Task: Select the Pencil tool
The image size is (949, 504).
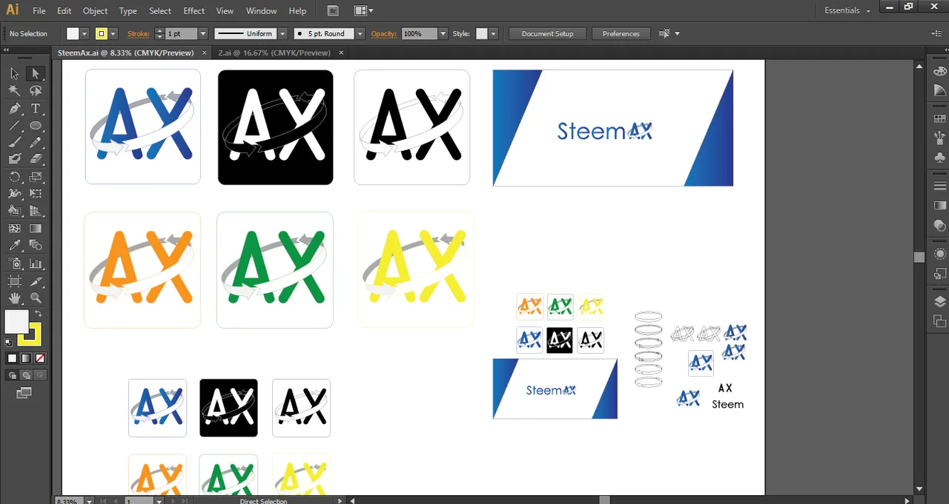Action: tap(35, 142)
